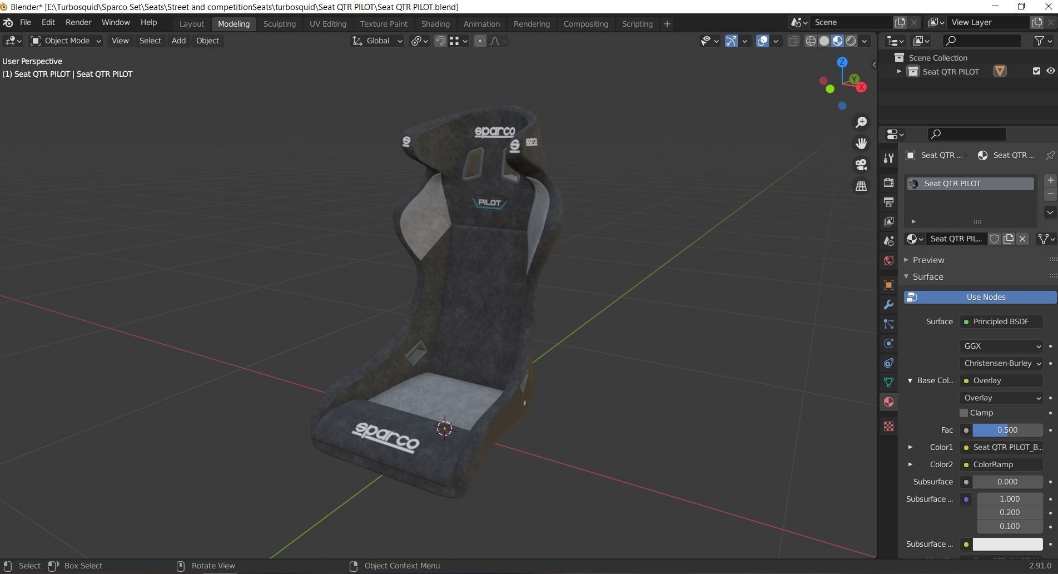Open the viewport shading options dropdown
Viewport: 1058px width, 574px height.
865,41
